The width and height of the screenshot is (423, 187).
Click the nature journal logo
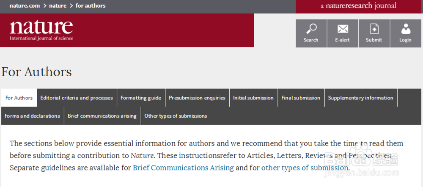[41, 30]
